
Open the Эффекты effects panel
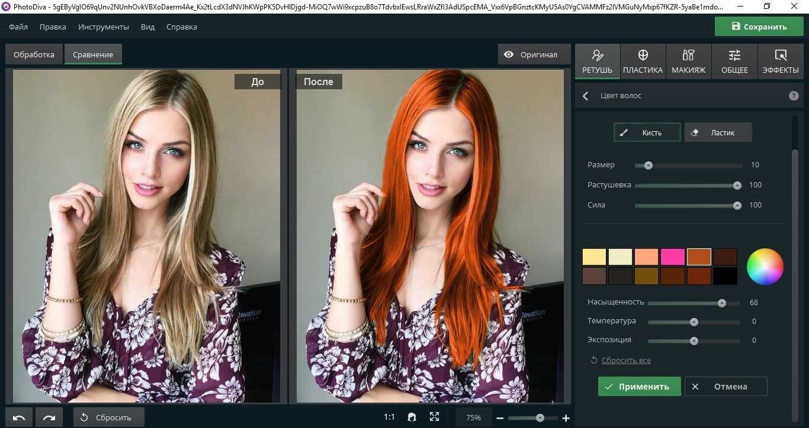780,61
